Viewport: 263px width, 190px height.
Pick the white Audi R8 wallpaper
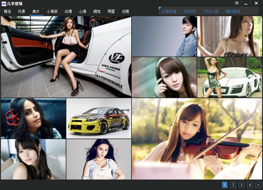point(230,77)
